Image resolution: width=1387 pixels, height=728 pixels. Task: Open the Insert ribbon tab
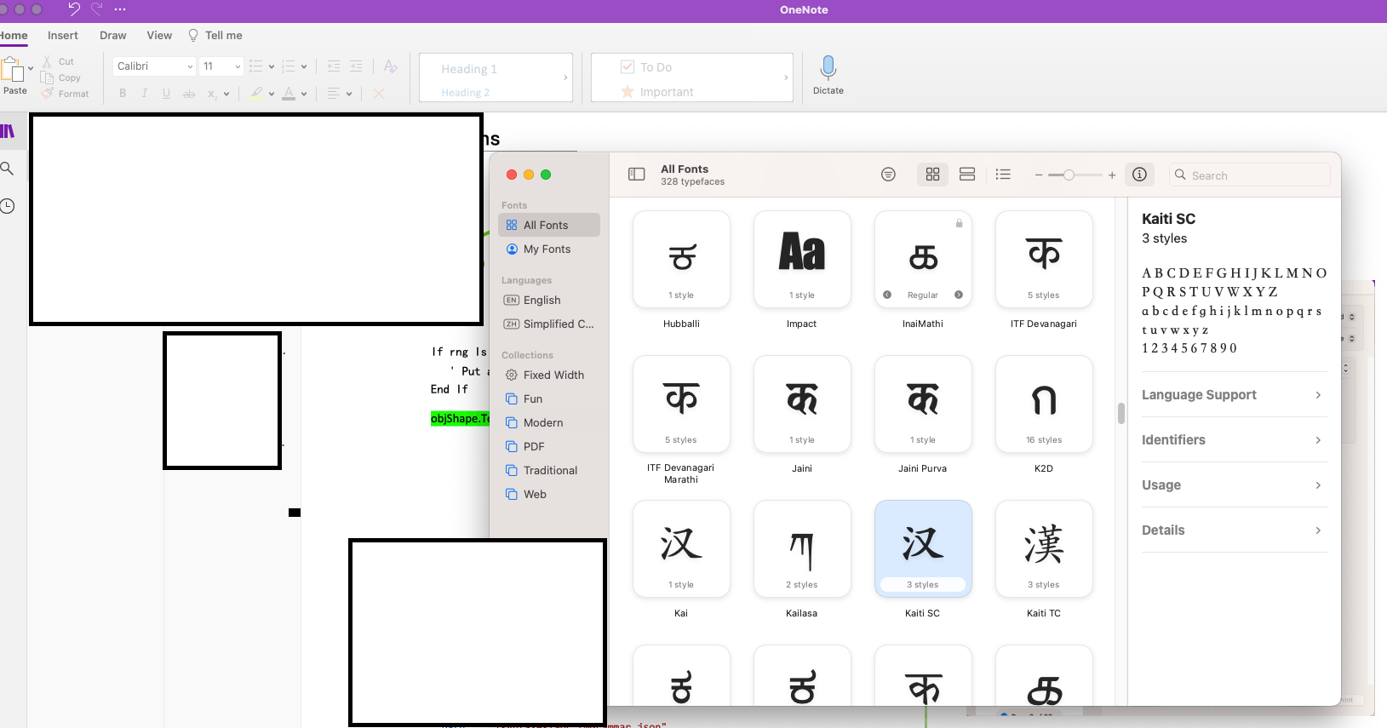coord(63,36)
